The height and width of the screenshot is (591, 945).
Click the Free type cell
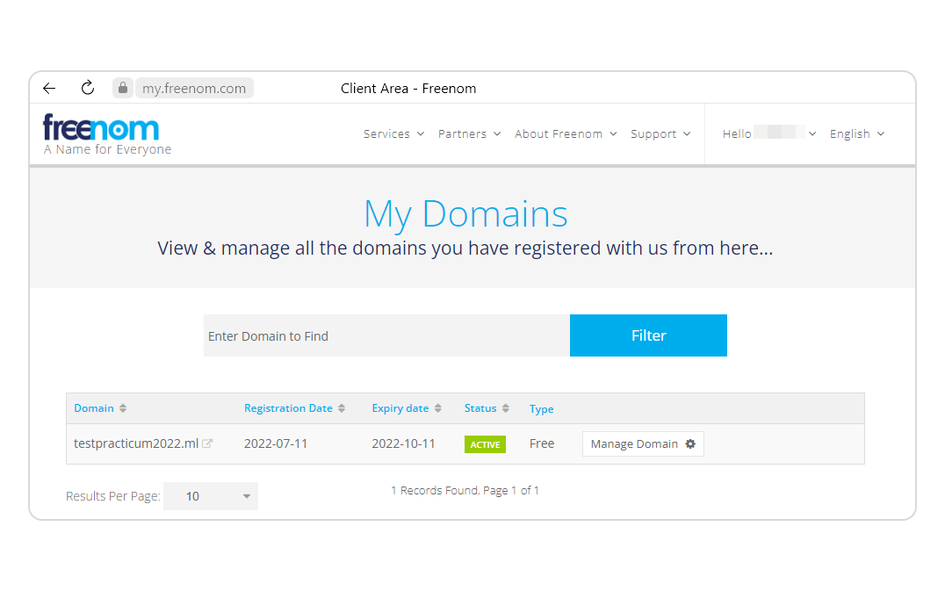pyautogui.click(x=542, y=444)
